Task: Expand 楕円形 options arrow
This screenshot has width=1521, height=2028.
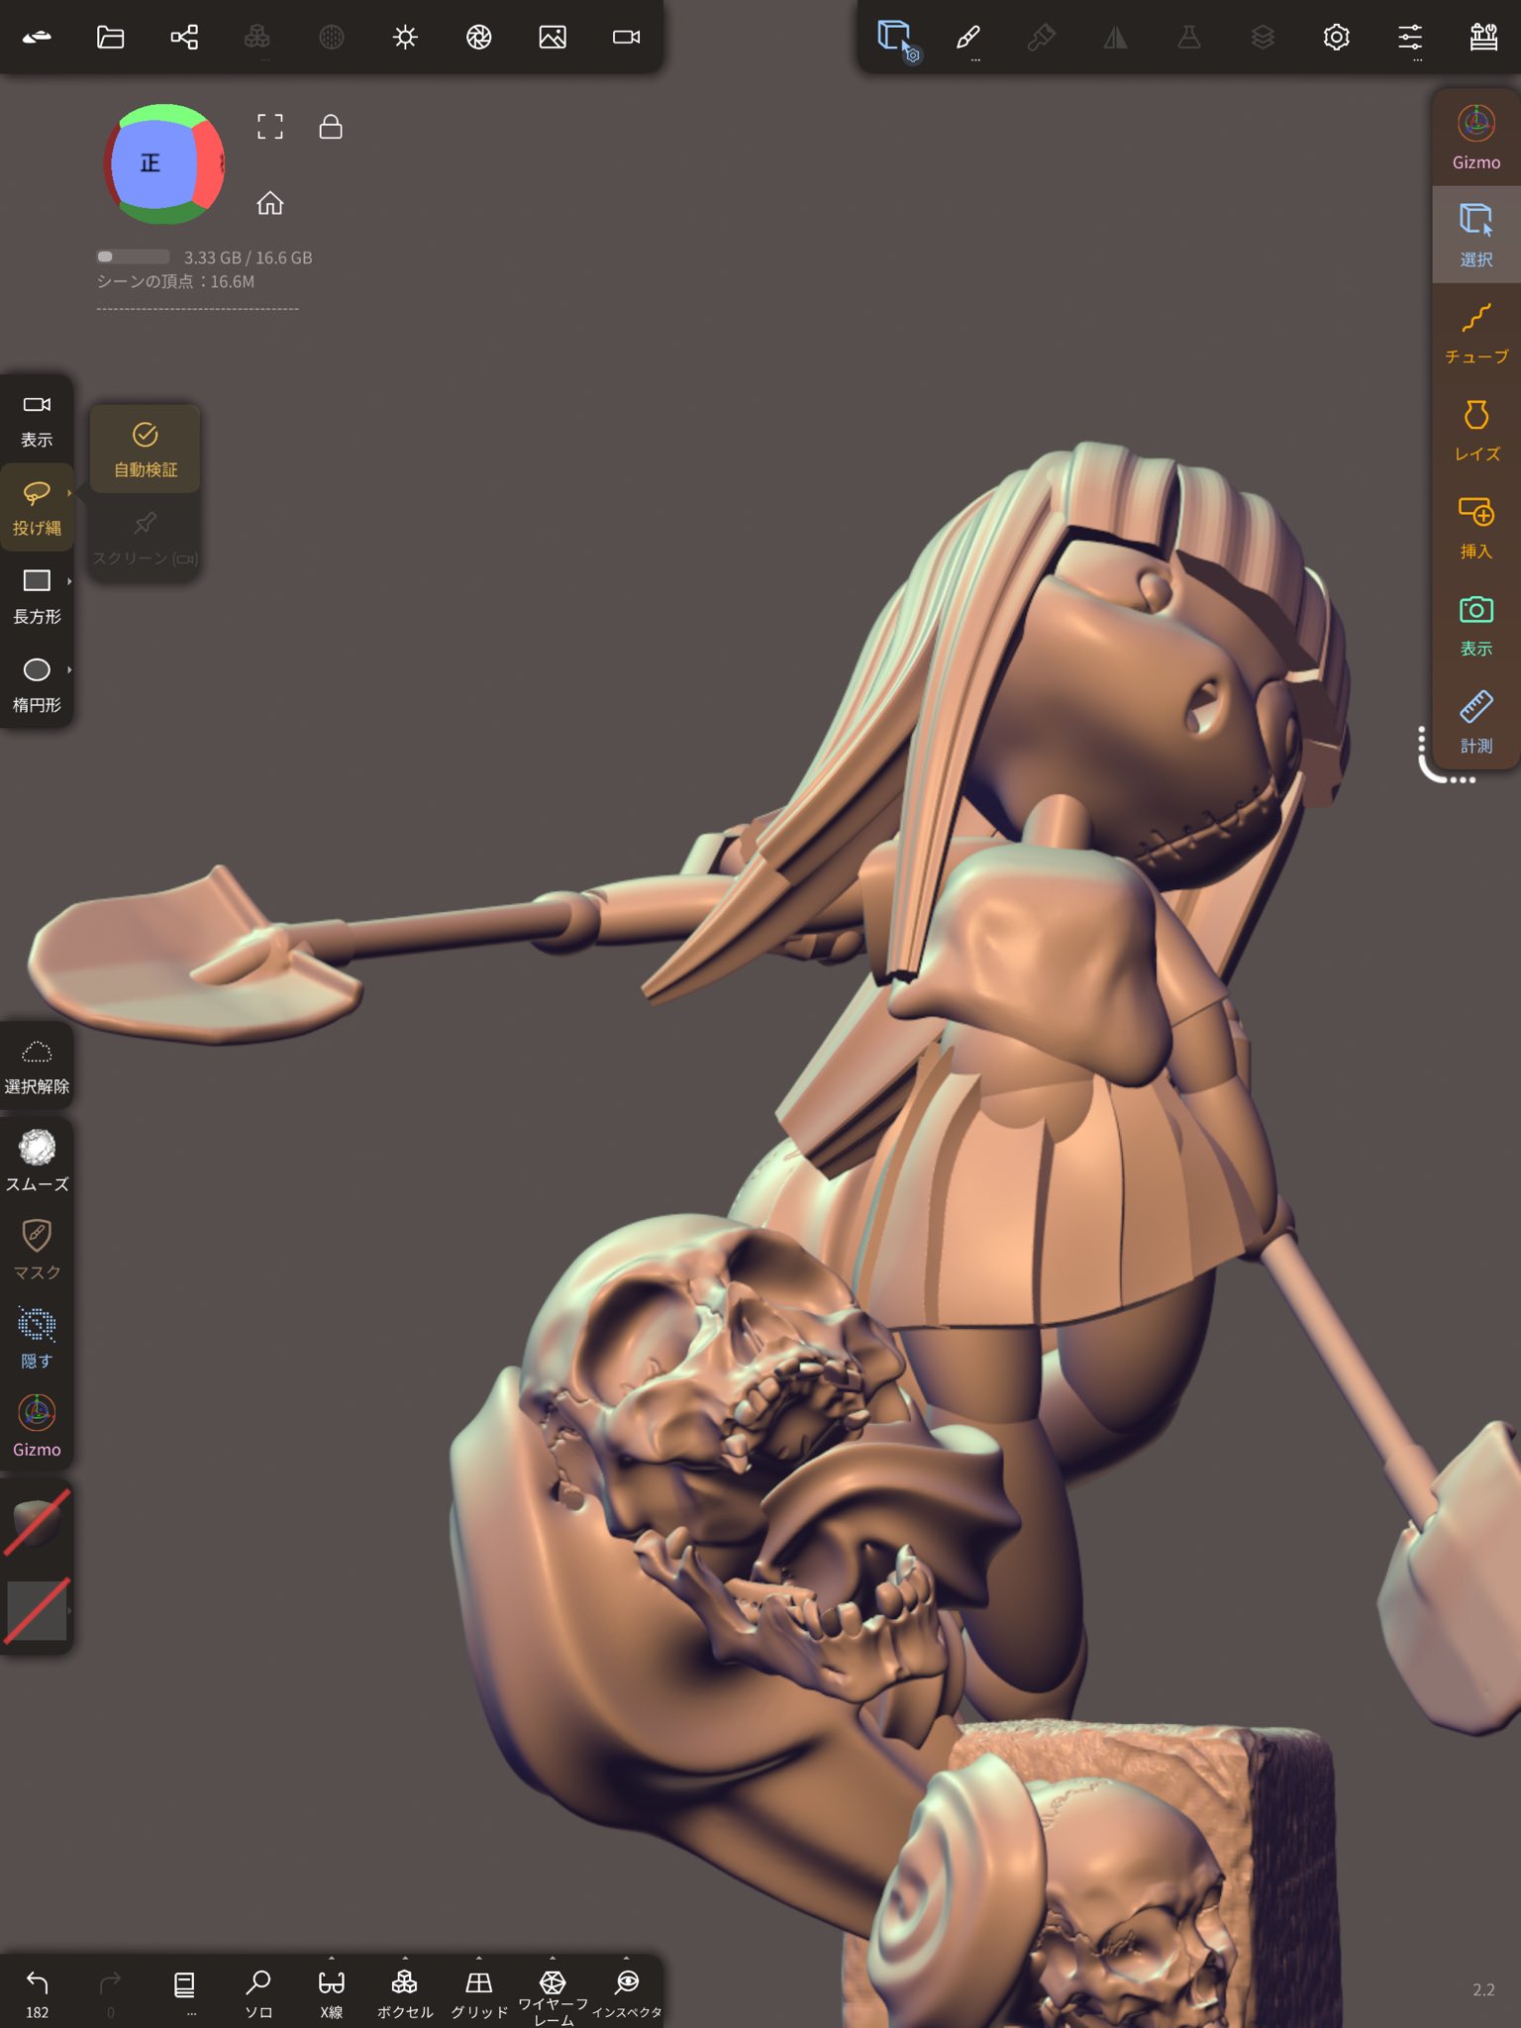Action: (69, 670)
